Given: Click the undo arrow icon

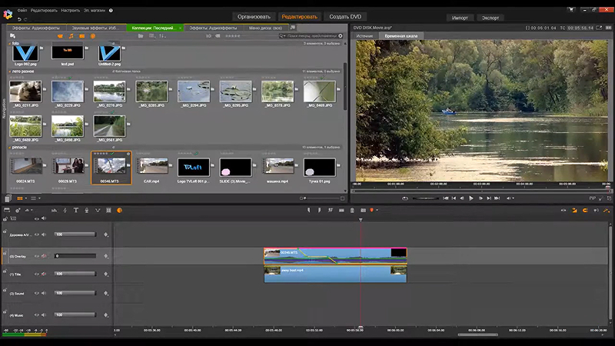Looking at the screenshot, I should (19, 19).
